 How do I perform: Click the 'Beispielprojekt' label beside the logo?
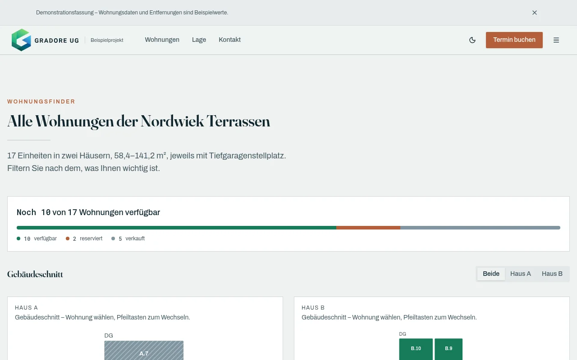(x=107, y=40)
